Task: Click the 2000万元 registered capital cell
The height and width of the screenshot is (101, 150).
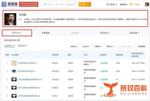Action: click(x=55, y=71)
